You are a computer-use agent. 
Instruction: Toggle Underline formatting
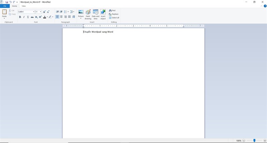[x=28, y=17]
